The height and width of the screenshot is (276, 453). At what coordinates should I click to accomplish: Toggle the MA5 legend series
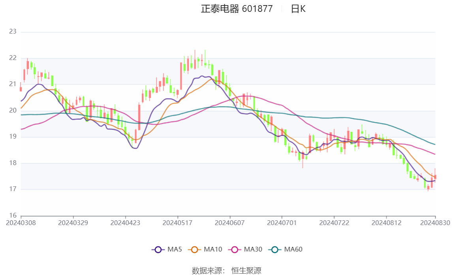click(167, 250)
